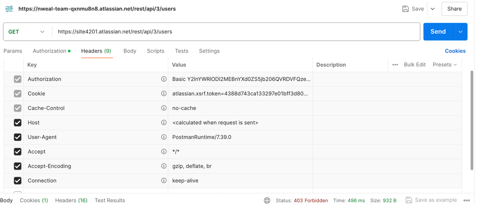Open the Scripts tab
This screenshot has height=204, width=479.
point(155,51)
